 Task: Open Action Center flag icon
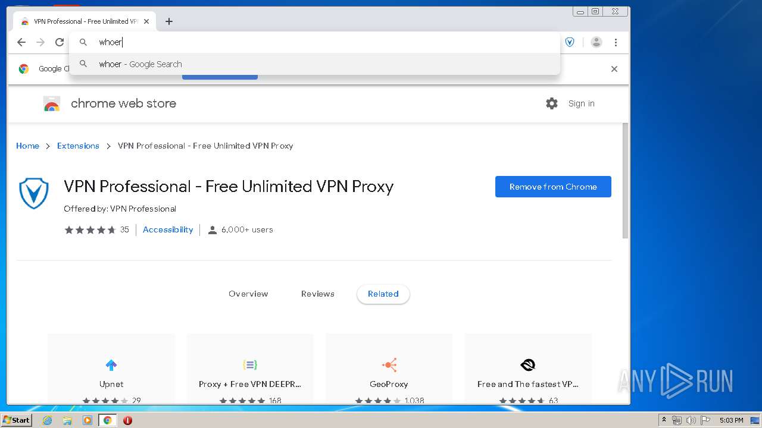pyautogui.click(x=705, y=420)
